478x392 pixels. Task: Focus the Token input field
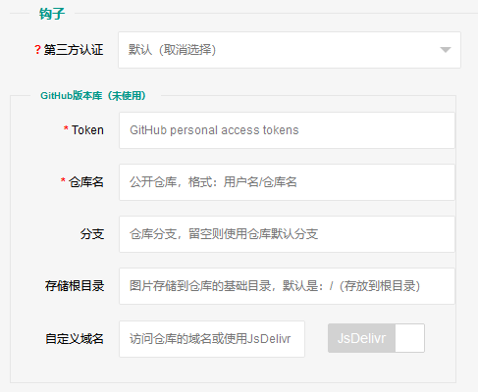[x=287, y=130]
